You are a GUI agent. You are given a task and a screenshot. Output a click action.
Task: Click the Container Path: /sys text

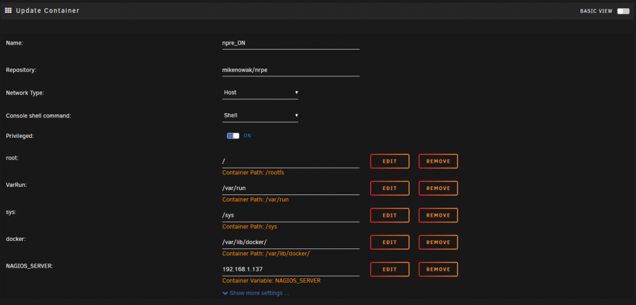(249, 226)
